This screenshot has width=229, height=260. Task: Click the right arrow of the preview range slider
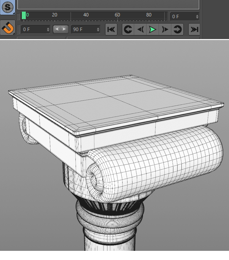point(64,29)
